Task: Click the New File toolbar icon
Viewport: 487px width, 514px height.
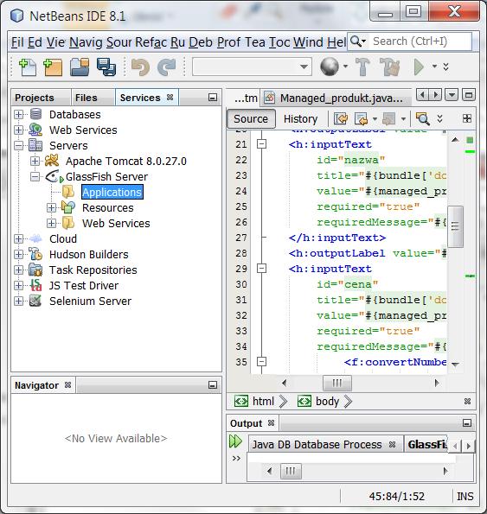Action: coord(28,67)
